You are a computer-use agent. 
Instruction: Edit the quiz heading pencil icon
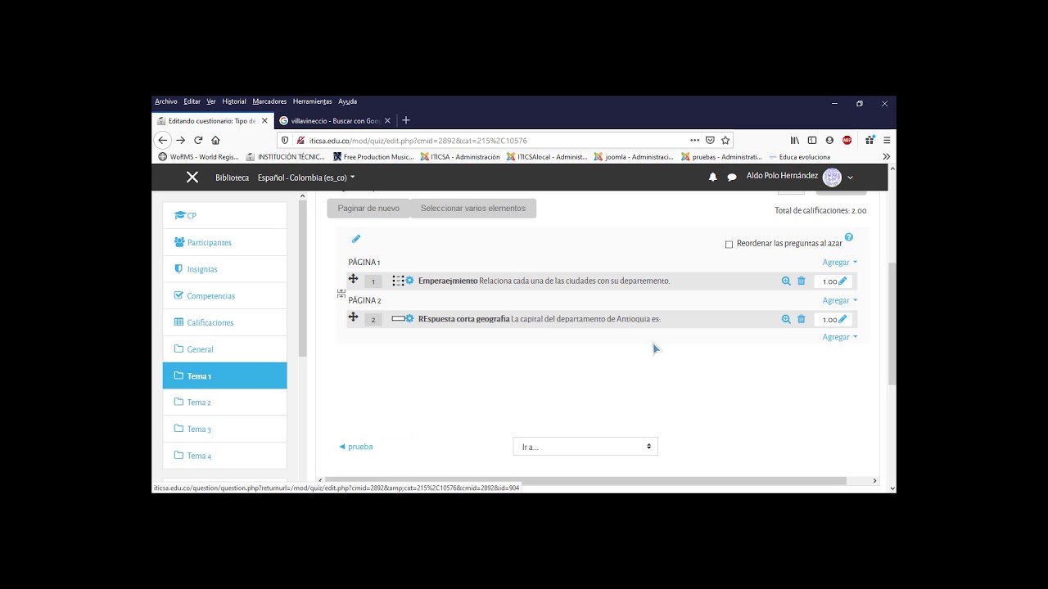(x=356, y=239)
